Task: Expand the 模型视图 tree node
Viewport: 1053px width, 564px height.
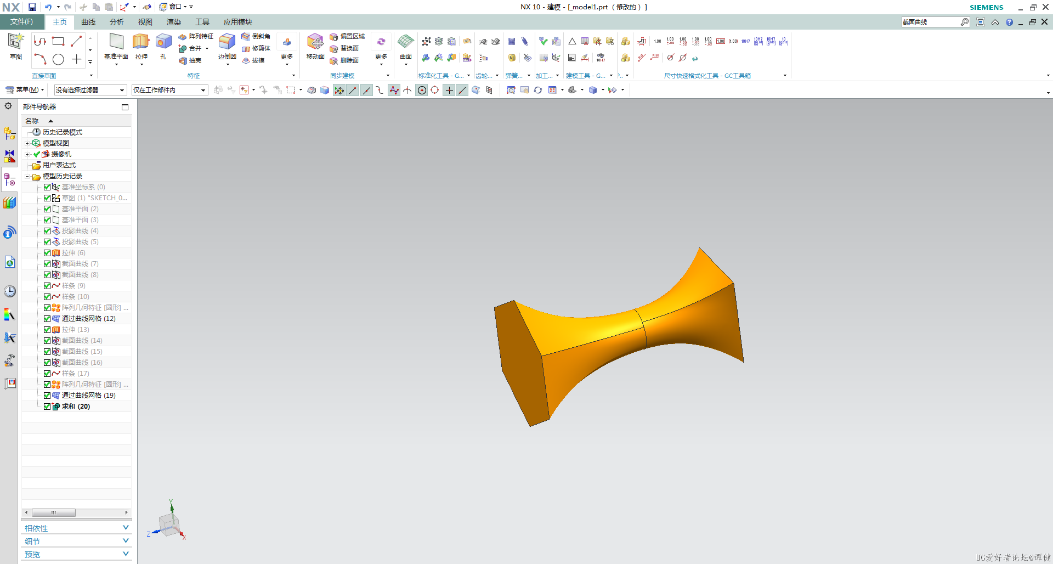Action: pos(27,143)
